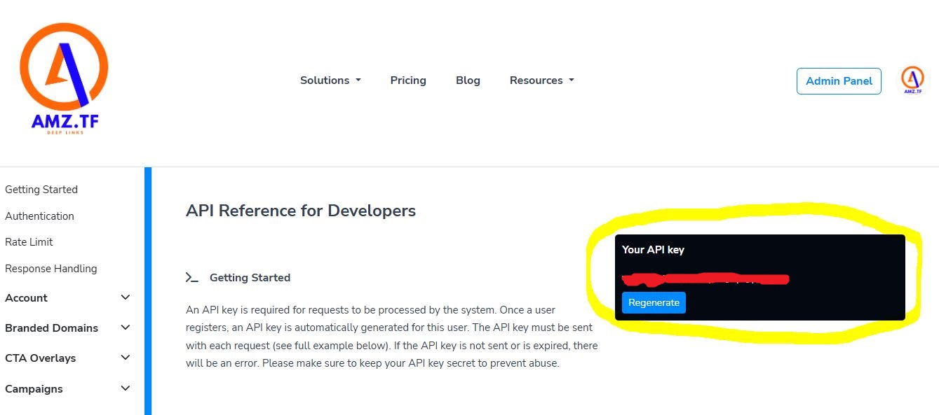The image size is (939, 415).
Task: Click the Admin Panel button
Action: (839, 81)
